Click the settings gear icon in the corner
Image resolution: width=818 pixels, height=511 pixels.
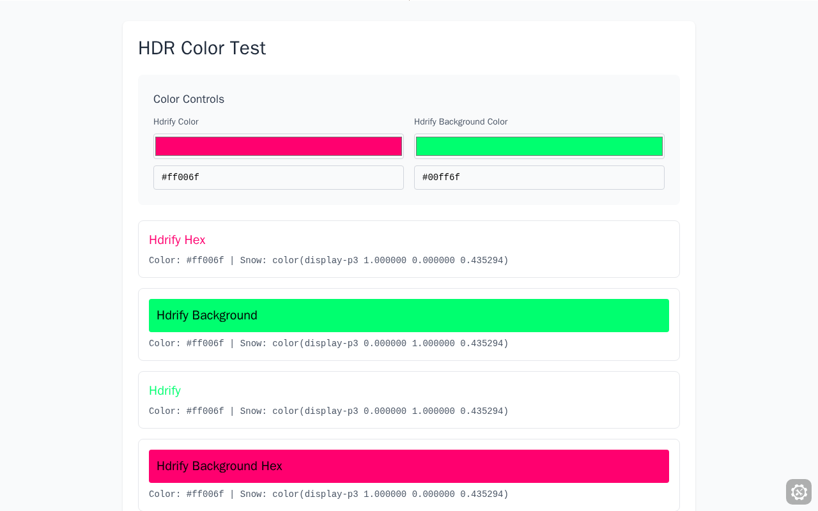point(798,492)
